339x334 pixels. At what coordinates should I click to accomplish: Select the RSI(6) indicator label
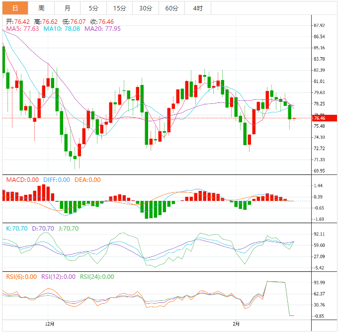(21, 277)
